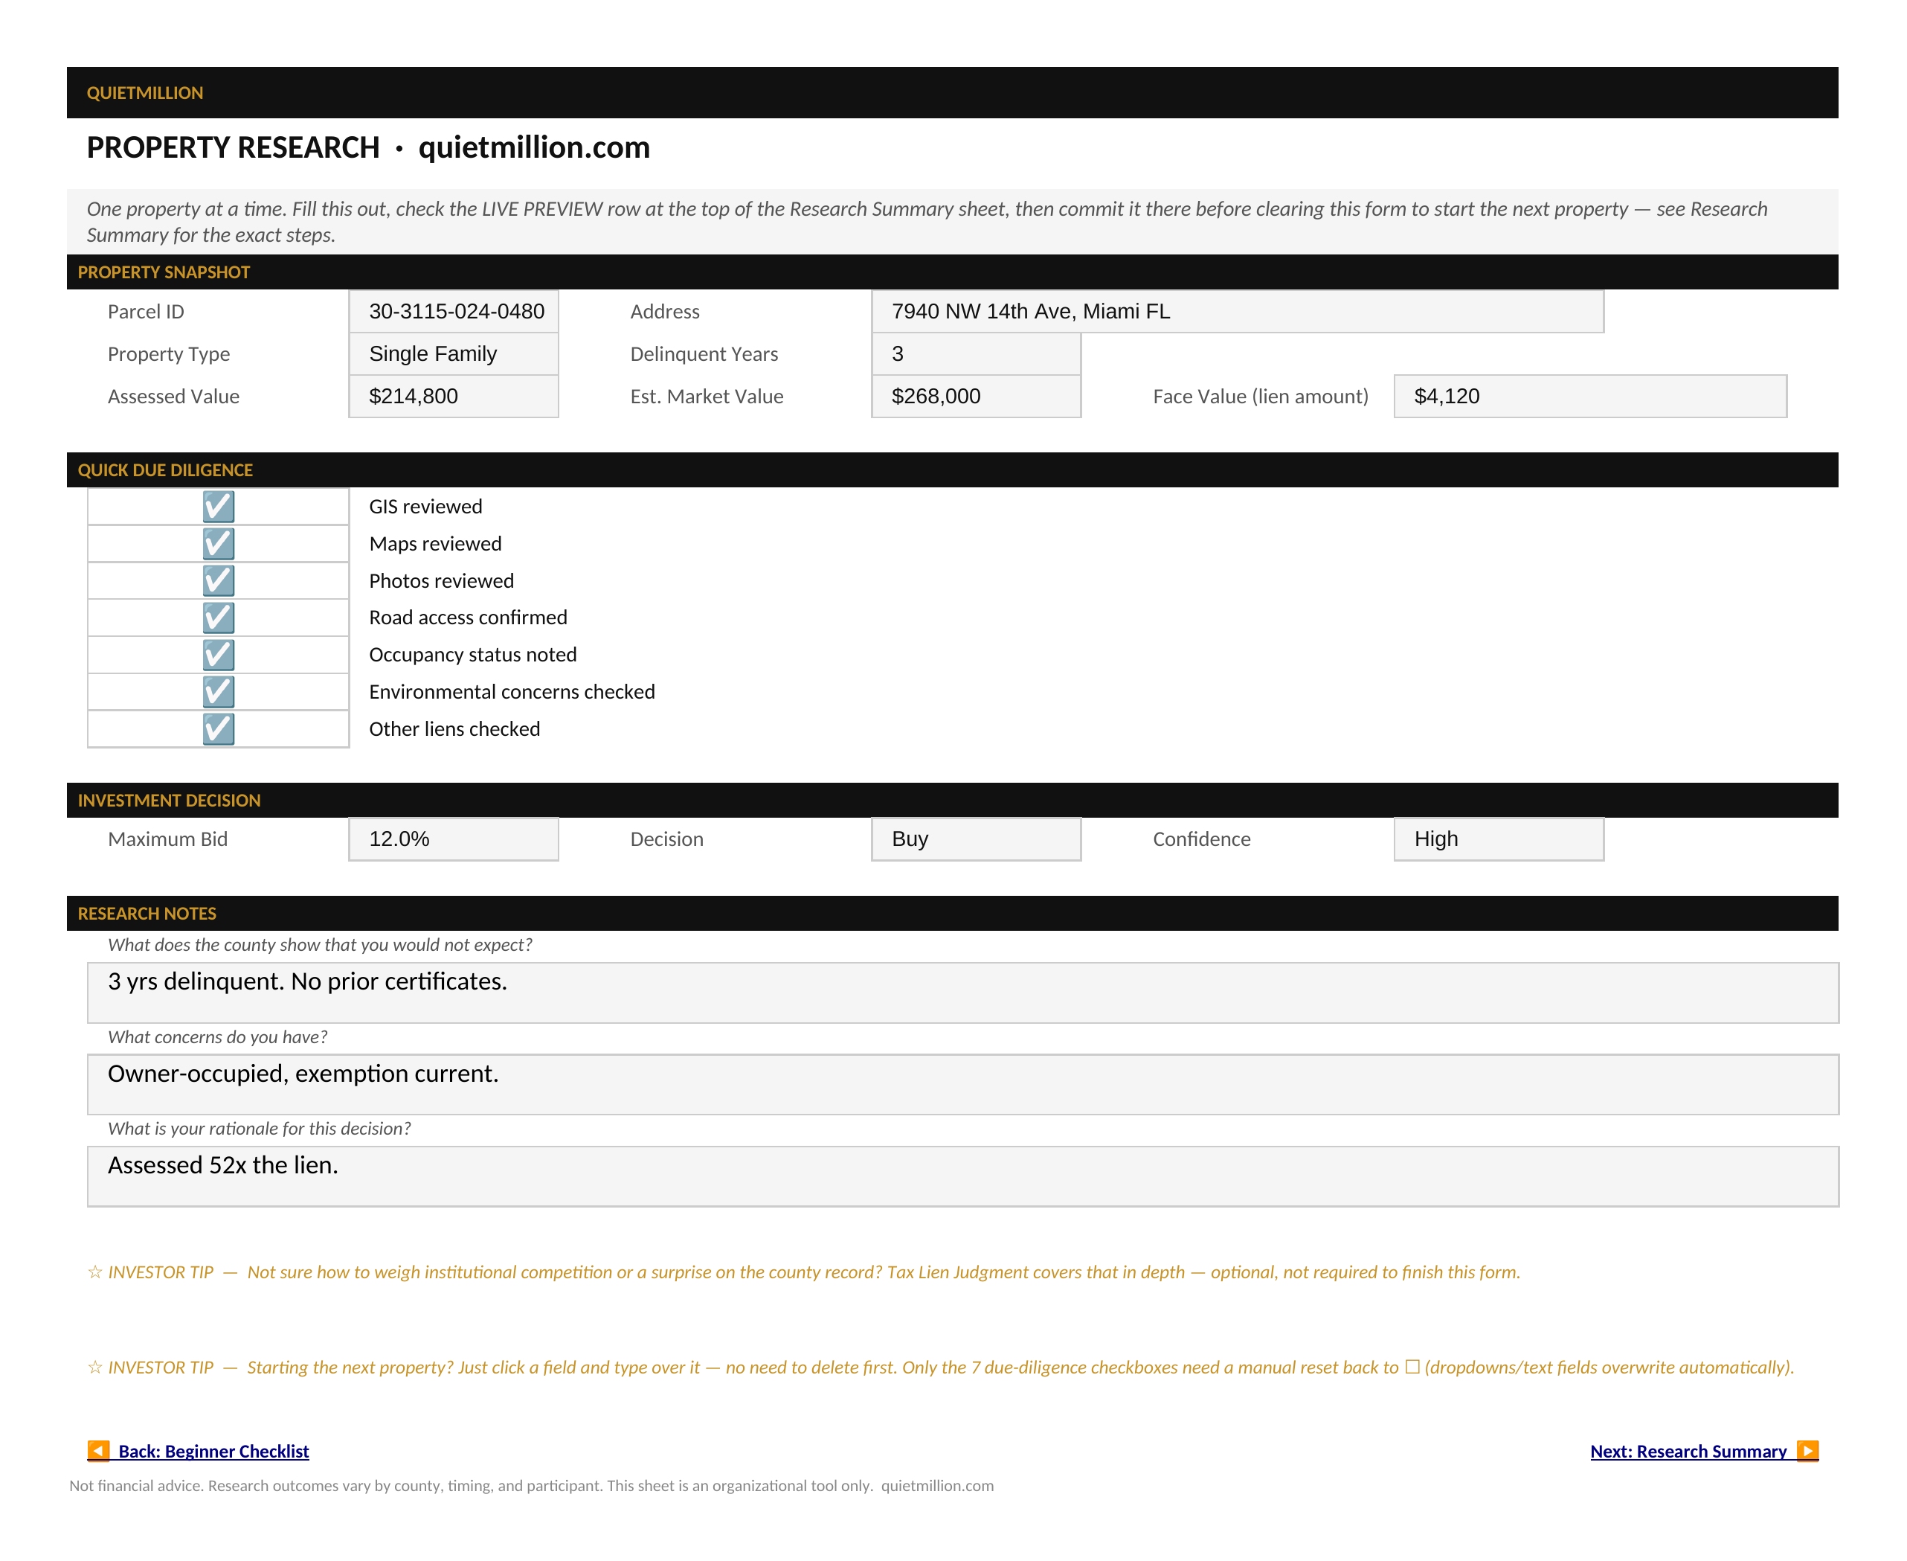Uncheck Environmental concerns checked box
The width and height of the screenshot is (1907, 1561).
coord(219,691)
